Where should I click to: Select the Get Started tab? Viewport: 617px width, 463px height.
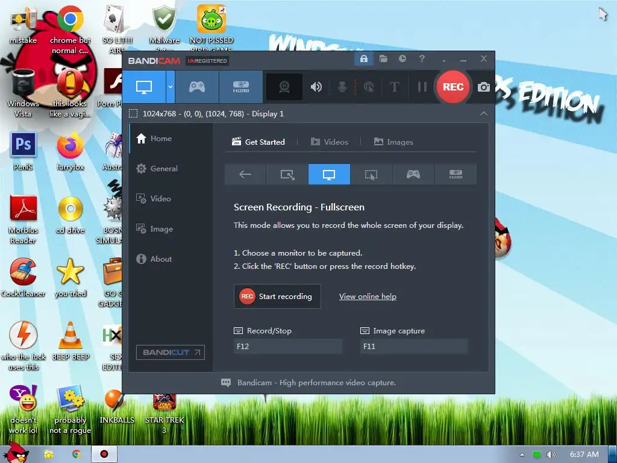(258, 142)
